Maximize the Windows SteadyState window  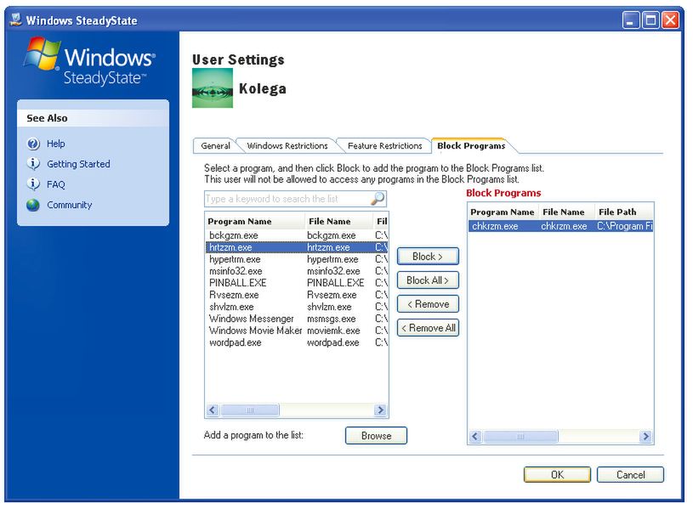tap(650, 20)
